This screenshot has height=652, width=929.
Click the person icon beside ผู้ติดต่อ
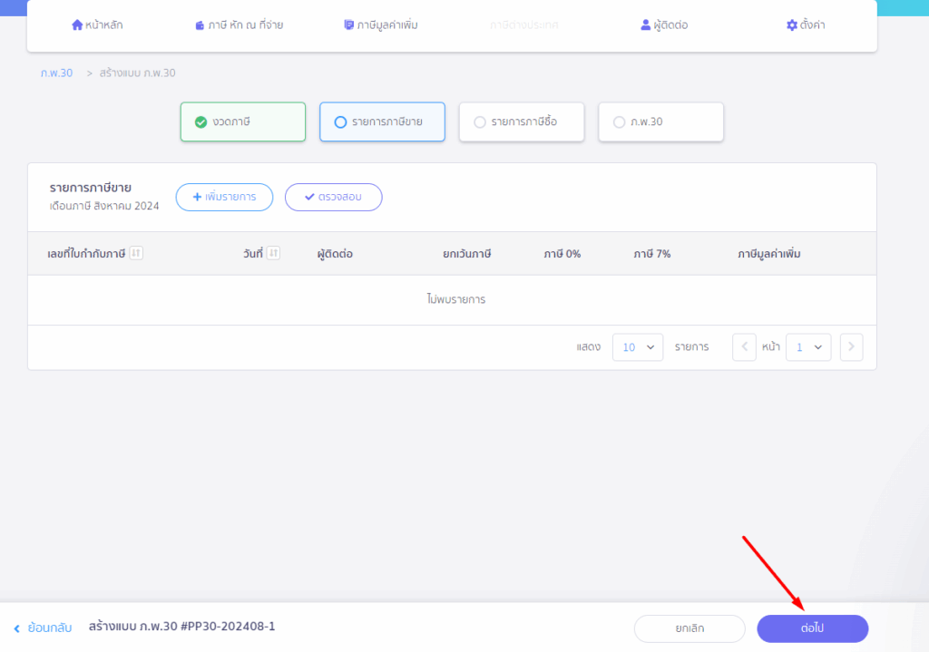tap(646, 25)
